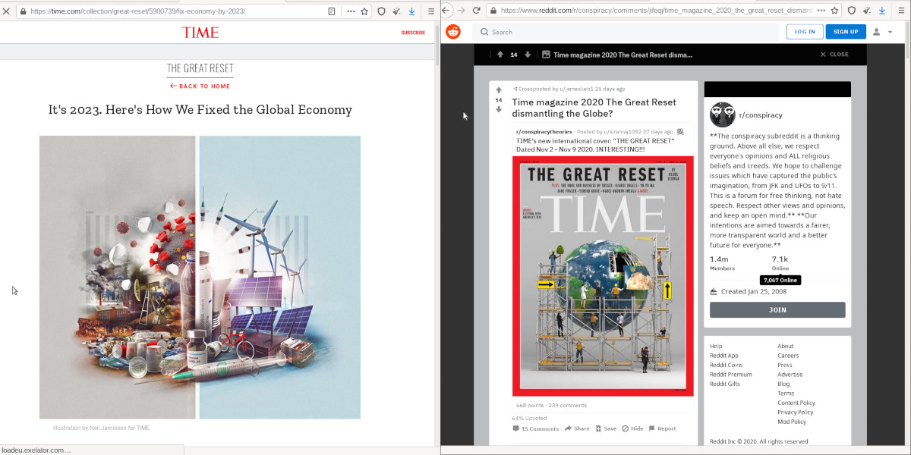Report the Reddit post

662,428
